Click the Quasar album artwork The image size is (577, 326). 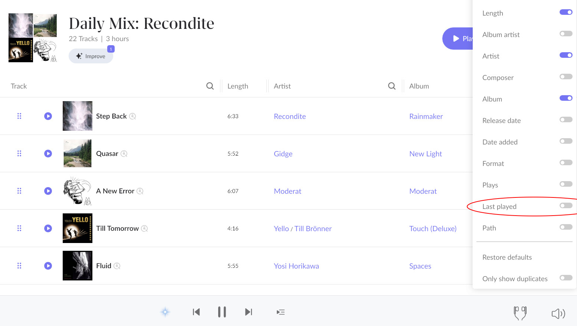click(x=78, y=153)
